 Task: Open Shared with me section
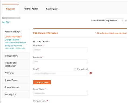point(16,87)
